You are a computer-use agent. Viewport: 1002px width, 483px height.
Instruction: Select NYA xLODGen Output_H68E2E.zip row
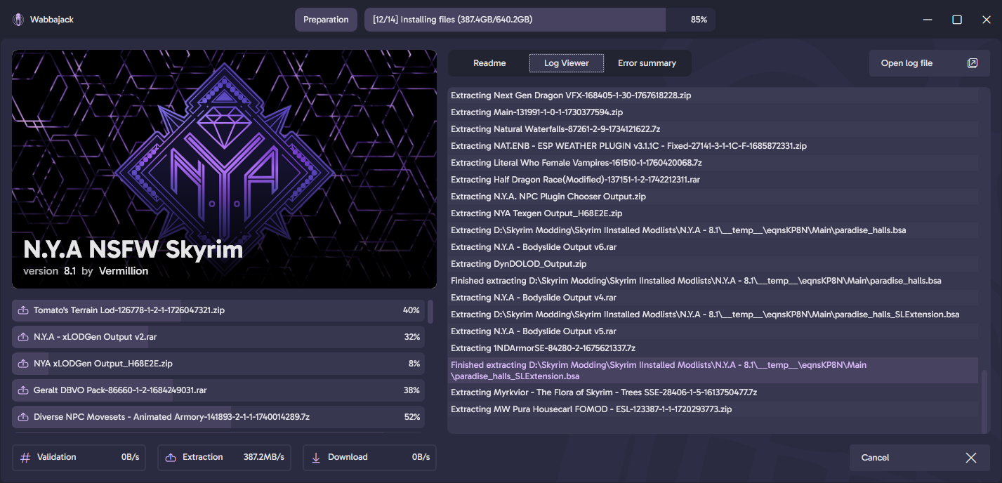[218, 364]
